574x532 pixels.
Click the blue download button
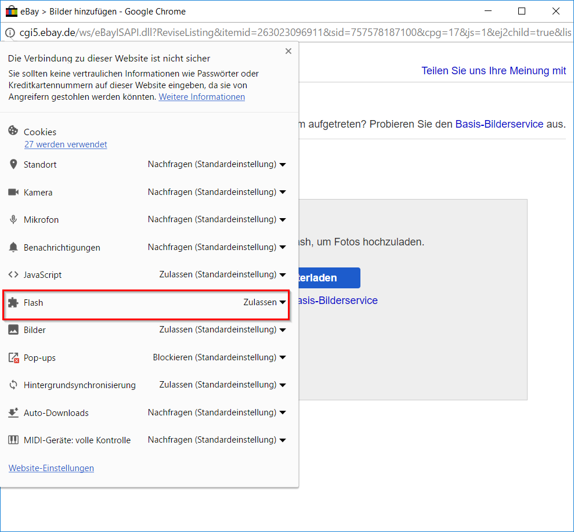[x=330, y=278]
